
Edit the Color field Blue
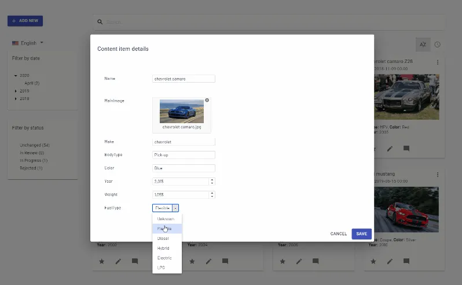pos(184,168)
